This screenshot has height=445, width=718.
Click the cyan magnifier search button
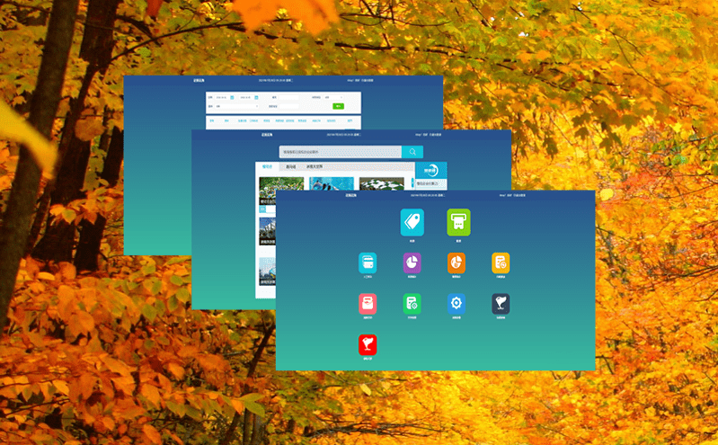coord(412,152)
